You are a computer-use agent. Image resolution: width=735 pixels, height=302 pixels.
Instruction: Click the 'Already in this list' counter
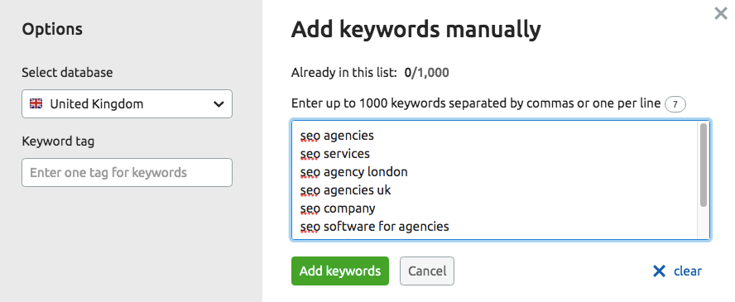(x=370, y=73)
